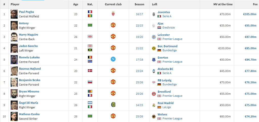
Task: Open the 25/26 season link for Sesko
Action: click(x=140, y=82)
